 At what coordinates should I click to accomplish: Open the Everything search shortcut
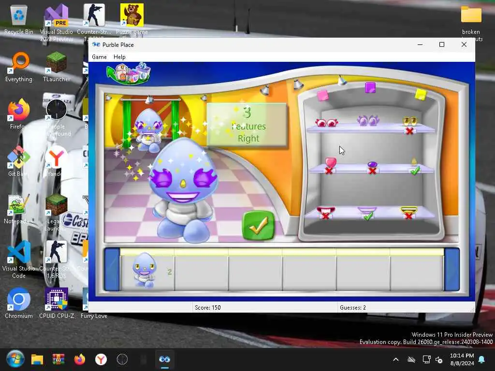(x=19, y=67)
